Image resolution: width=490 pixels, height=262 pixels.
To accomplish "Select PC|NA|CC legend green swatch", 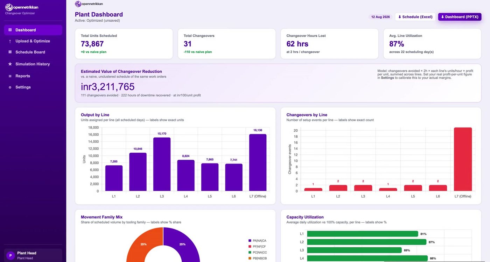I will tap(250, 252).
